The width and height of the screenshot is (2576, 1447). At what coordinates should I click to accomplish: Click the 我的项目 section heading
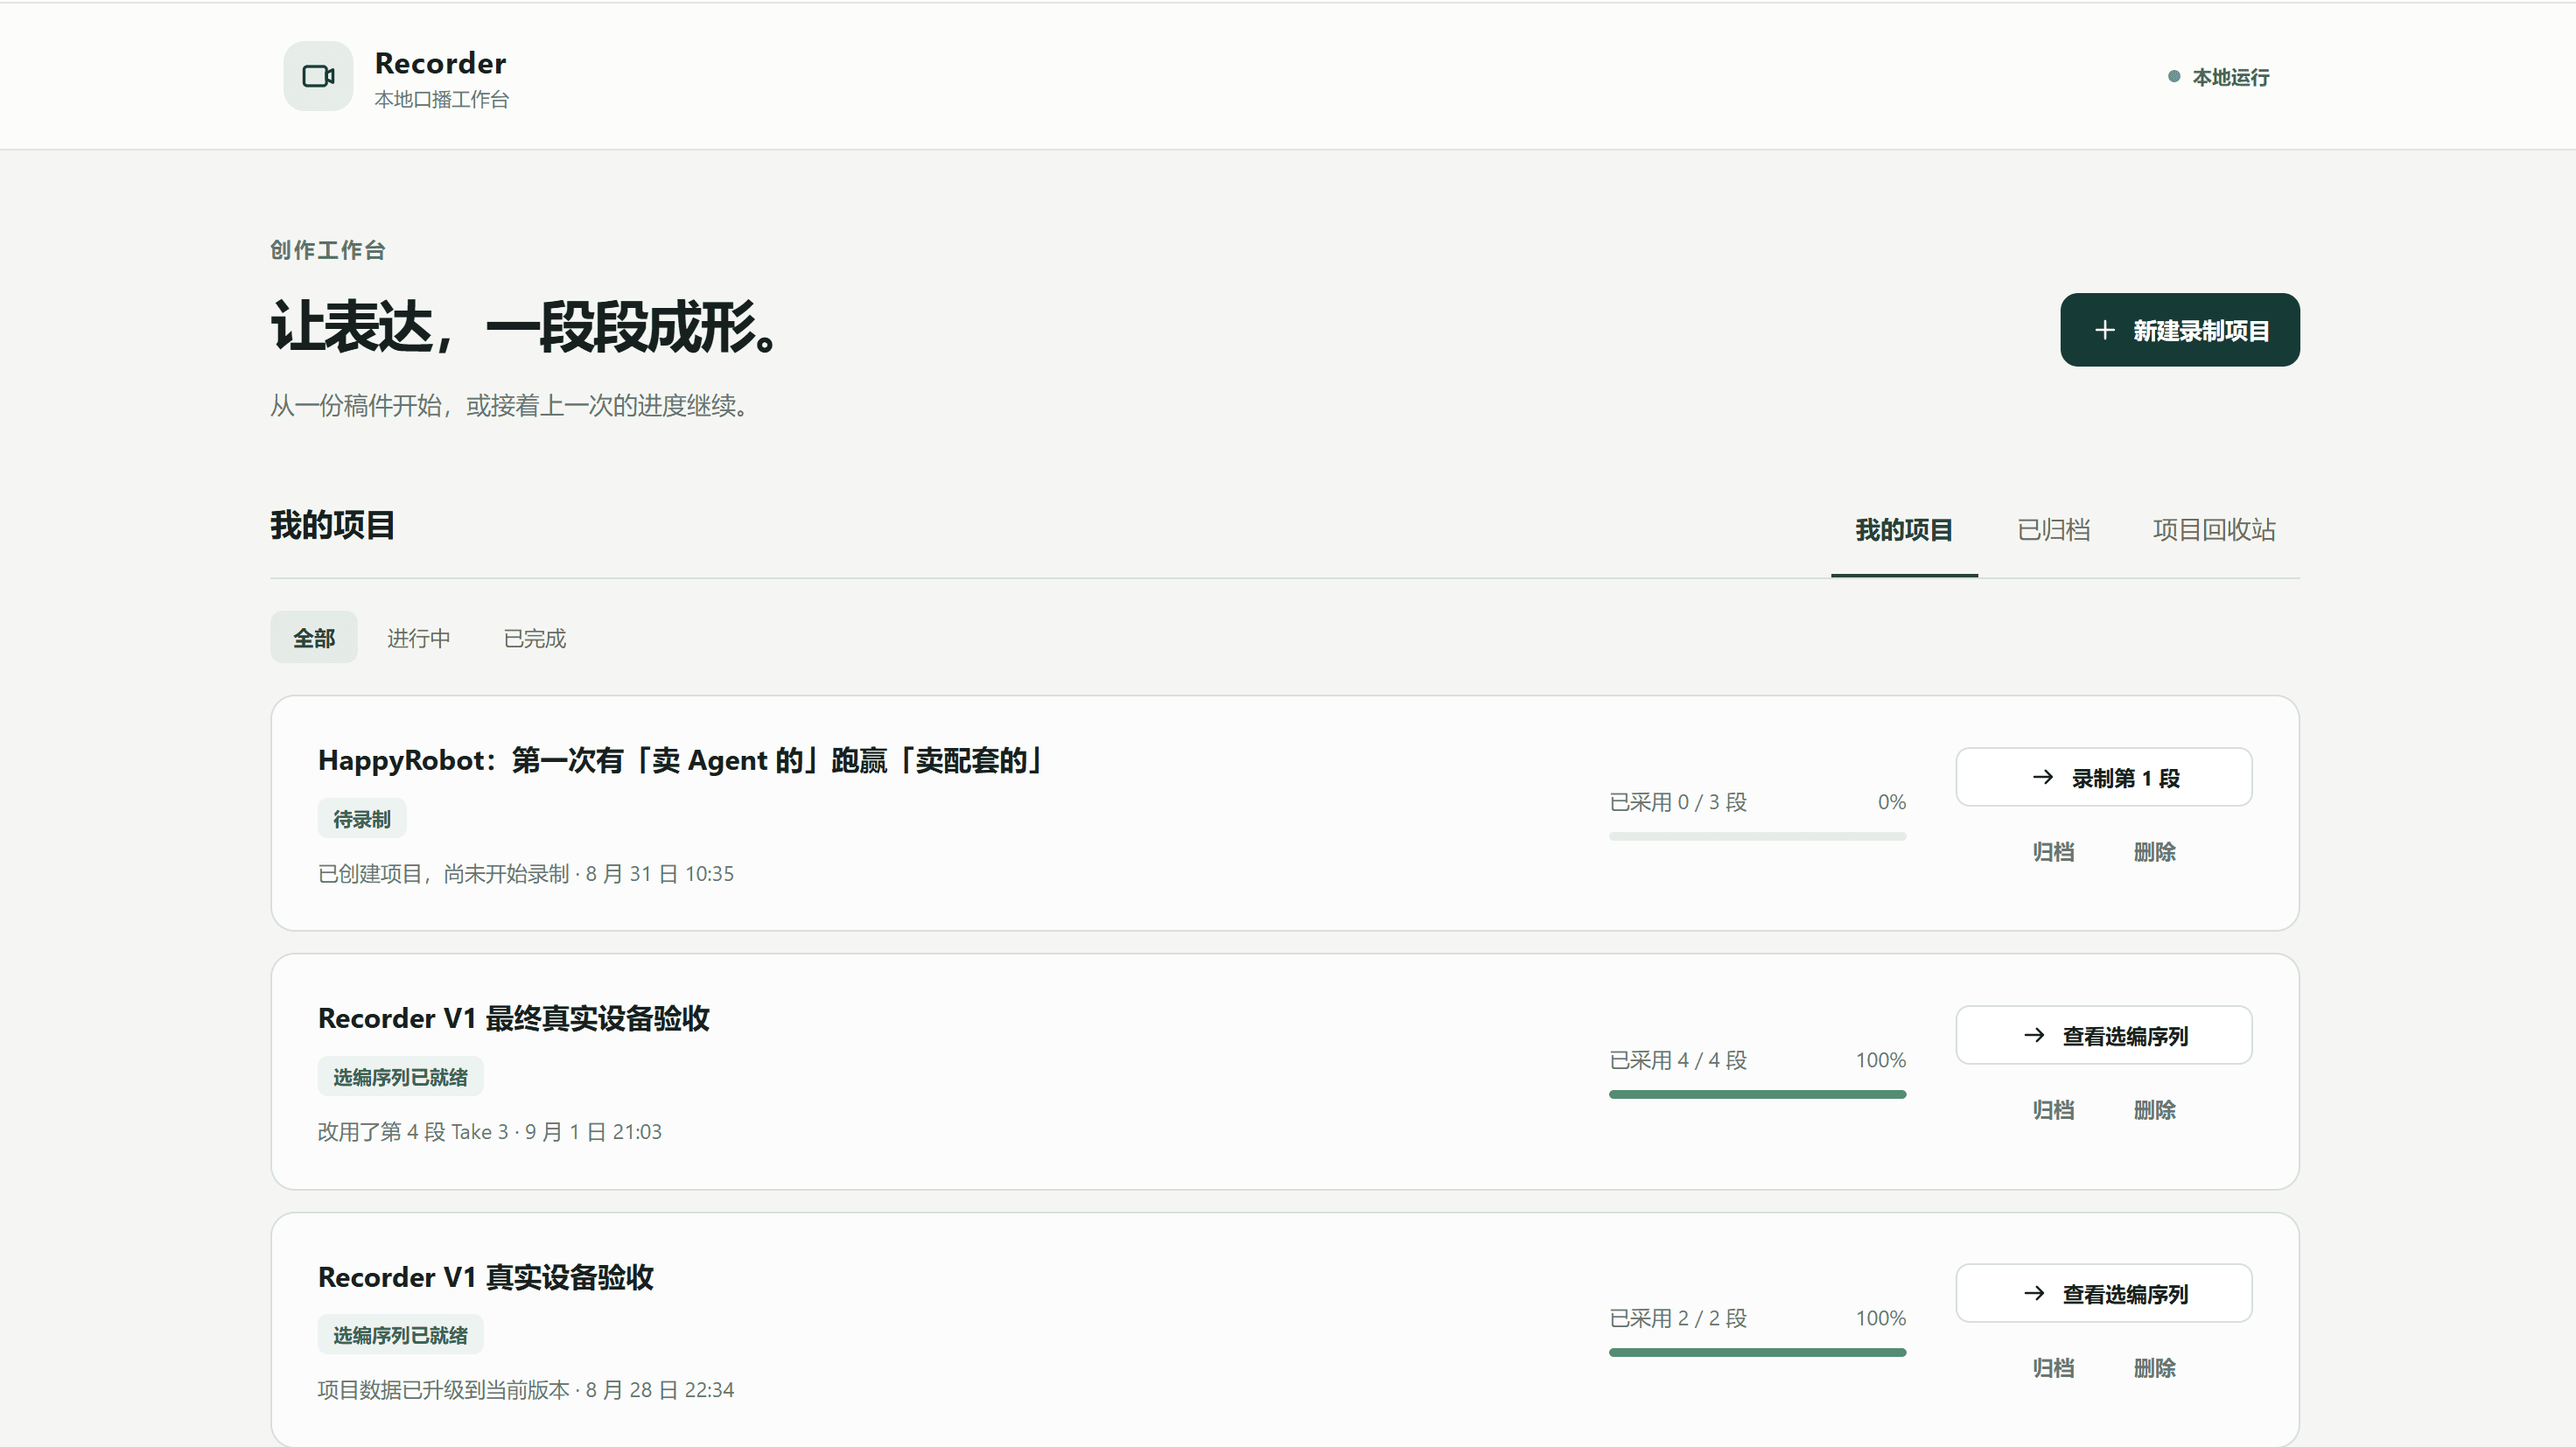[x=332, y=525]
